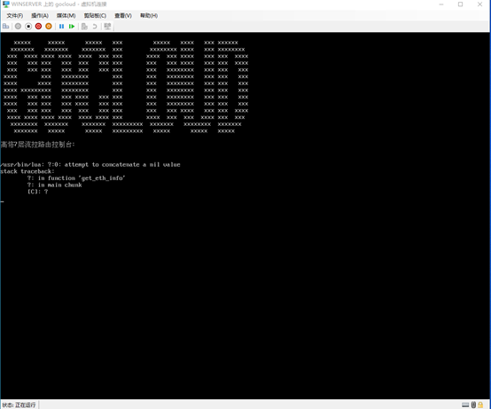Open the 文件(F) menu
491x409 pixels.
(15, 16)
